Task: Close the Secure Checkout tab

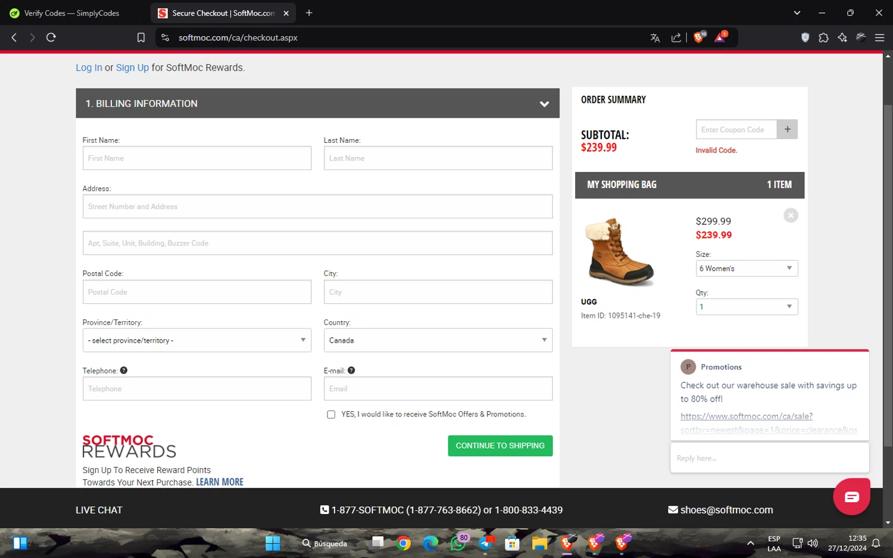Action: pyautogui.click(x=286, y=13)
